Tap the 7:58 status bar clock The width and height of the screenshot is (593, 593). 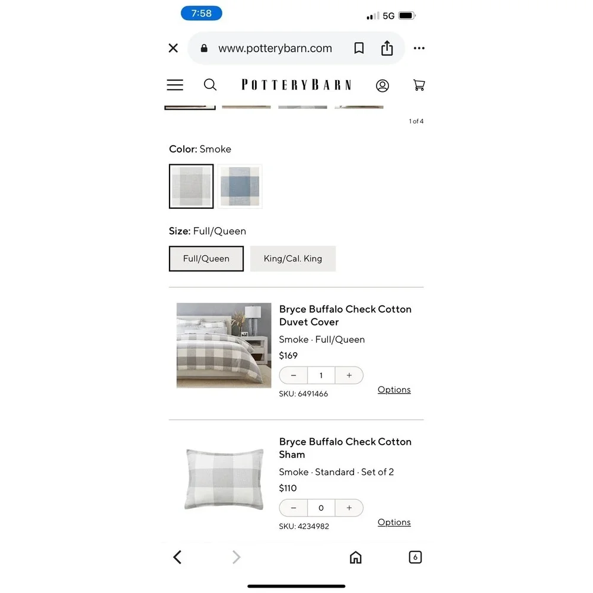(x=201, y=13)
